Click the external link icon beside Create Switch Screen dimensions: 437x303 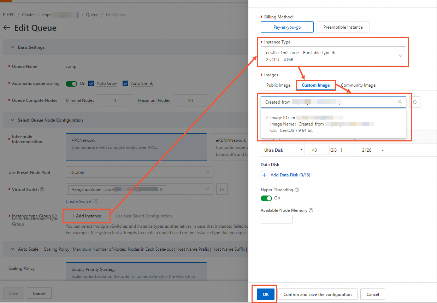click(95, 201)
